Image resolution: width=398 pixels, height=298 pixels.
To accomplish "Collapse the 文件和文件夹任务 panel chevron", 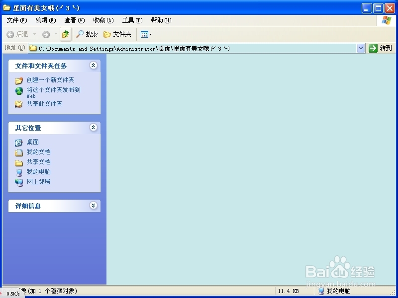I will [93, 66].
